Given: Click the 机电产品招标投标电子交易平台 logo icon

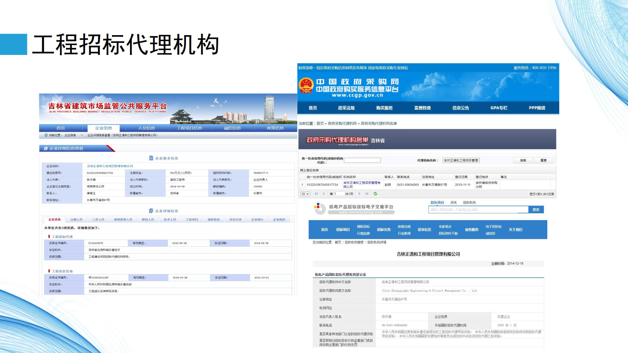Looking at the screenshot, I should point(320,208).
